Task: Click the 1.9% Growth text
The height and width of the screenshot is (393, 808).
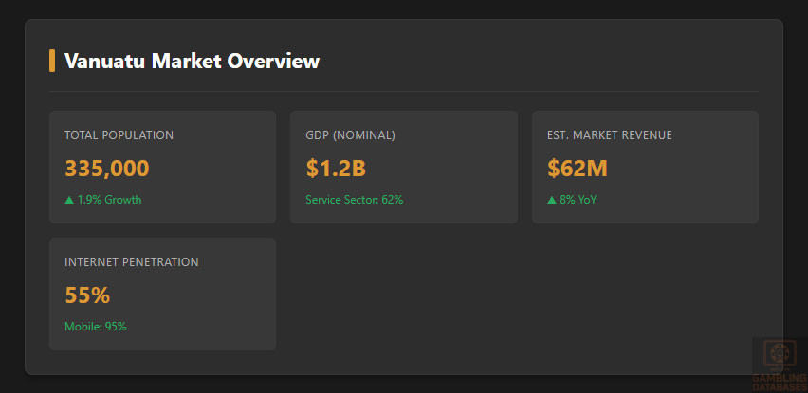Action: click(x=110, y=200)
